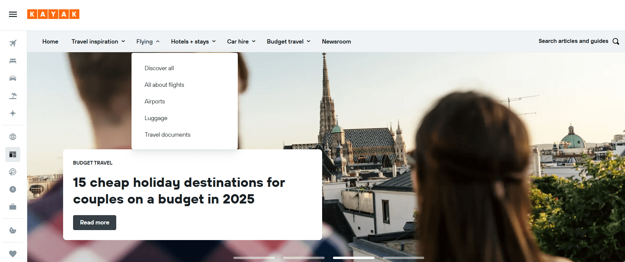
Task: Open Car hire via sidebar car icon
Action: tap(13, 78)
